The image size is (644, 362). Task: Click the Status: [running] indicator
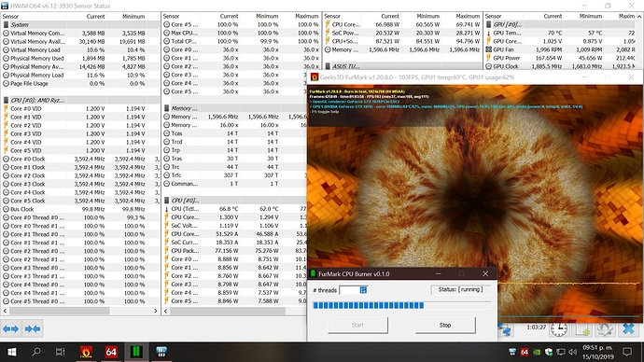[460, 290]
